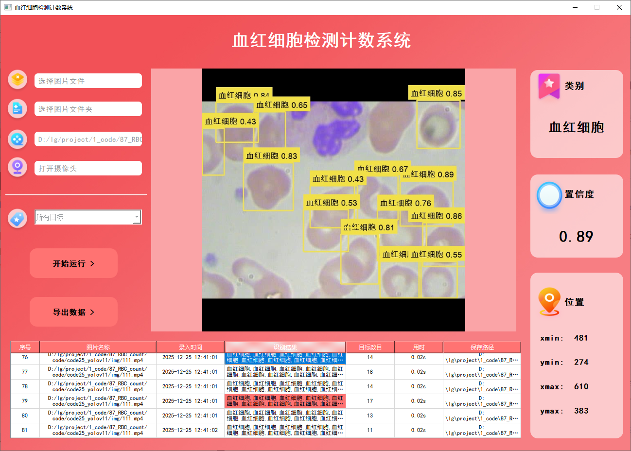Select table row number 76
The image size is (631, 451).
pos(265,359)
